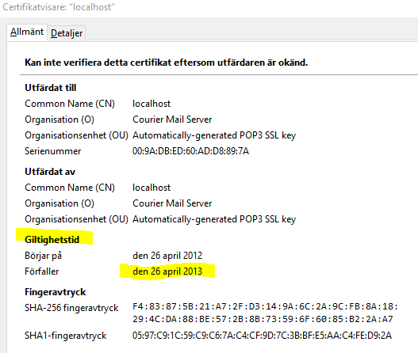The image size is (418, 353).
Task: Click the Fingeravtryck section heading
Action: pos(56,292)
